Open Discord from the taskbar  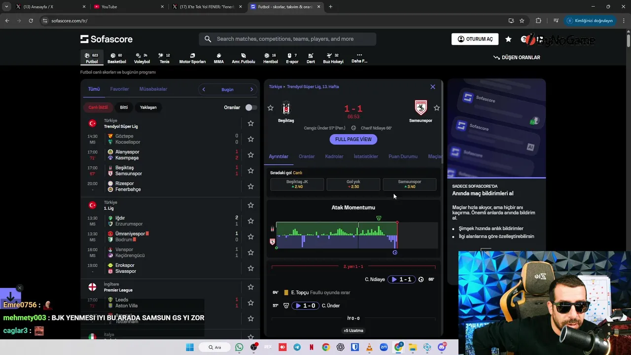(442, 347)
